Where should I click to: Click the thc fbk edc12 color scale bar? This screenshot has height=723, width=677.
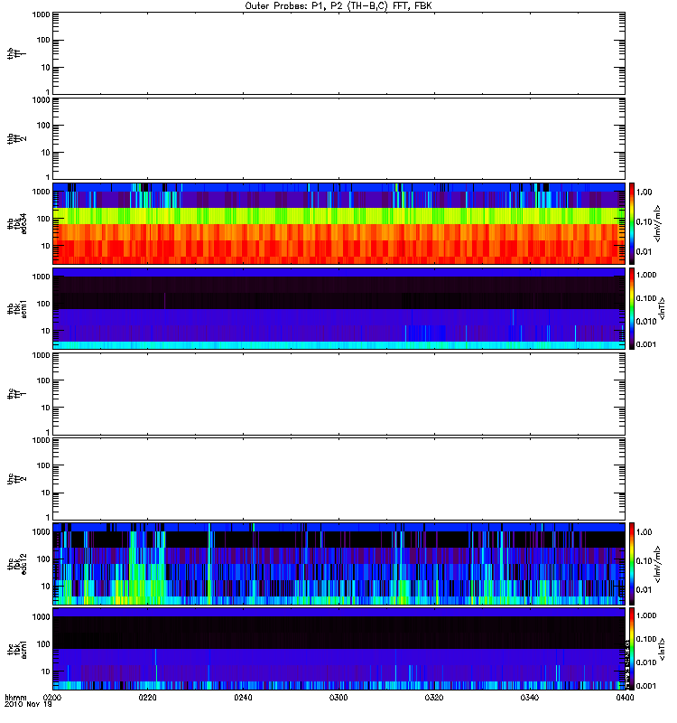tap(632, 563)
